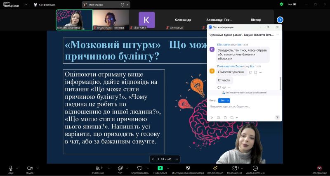Take a screenshot from chat composer
The width and height of the screenshot is (330, 176).
[x=232, y=117]
